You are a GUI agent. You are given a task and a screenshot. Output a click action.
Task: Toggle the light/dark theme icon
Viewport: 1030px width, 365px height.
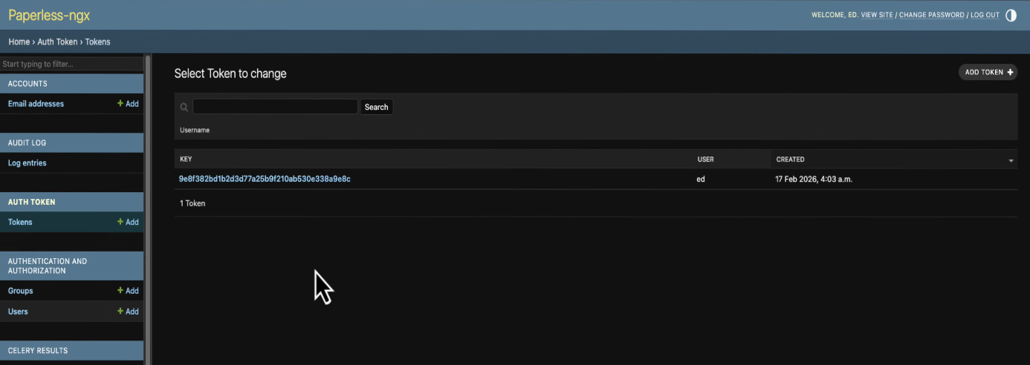point(1011,16)
